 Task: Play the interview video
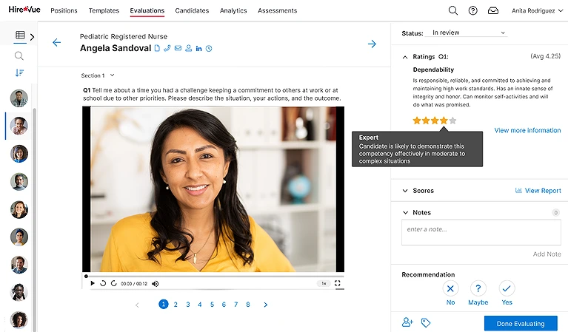pos(93,283)
